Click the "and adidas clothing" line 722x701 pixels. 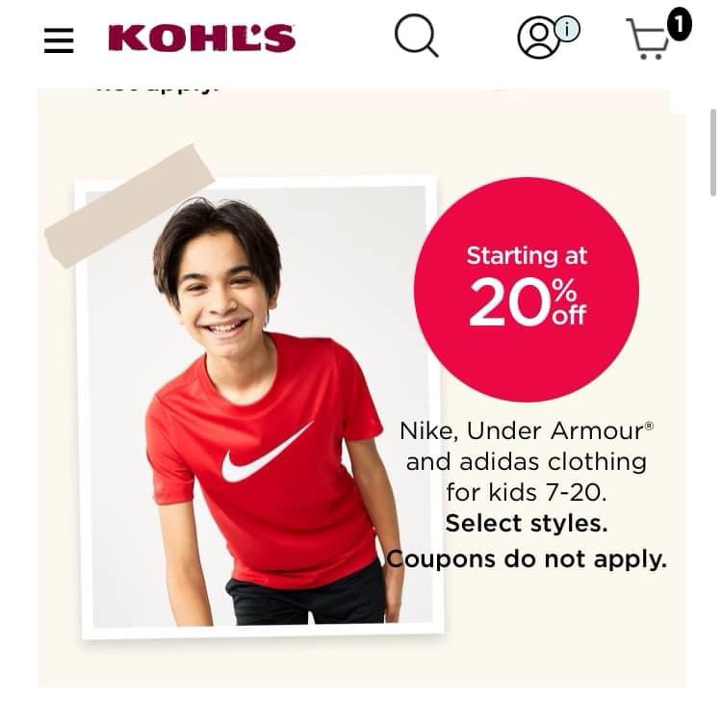(527, 462)
